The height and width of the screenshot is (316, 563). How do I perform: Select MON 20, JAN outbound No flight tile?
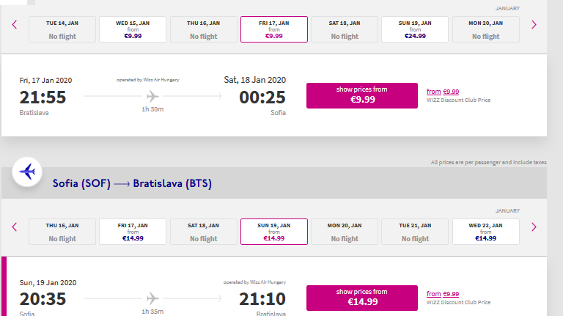[486, 29]
